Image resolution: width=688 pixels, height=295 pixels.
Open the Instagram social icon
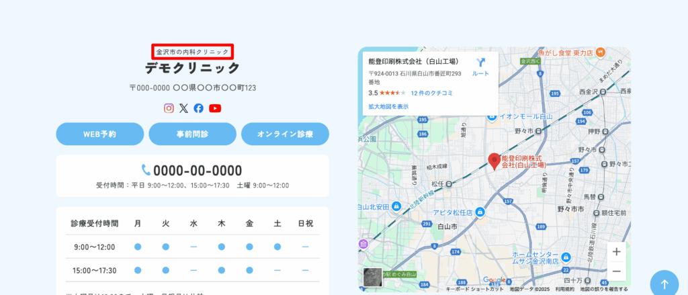click(x=169, y=108)
